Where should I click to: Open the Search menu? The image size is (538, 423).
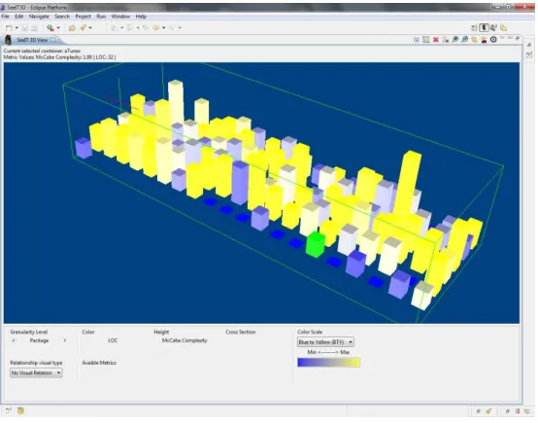pos(62,17)
